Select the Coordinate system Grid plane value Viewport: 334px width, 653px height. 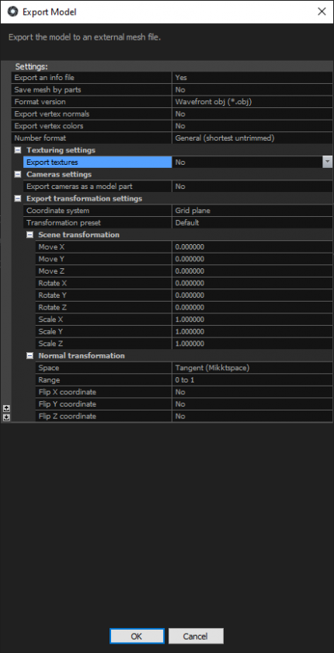(x=252, y=211)
